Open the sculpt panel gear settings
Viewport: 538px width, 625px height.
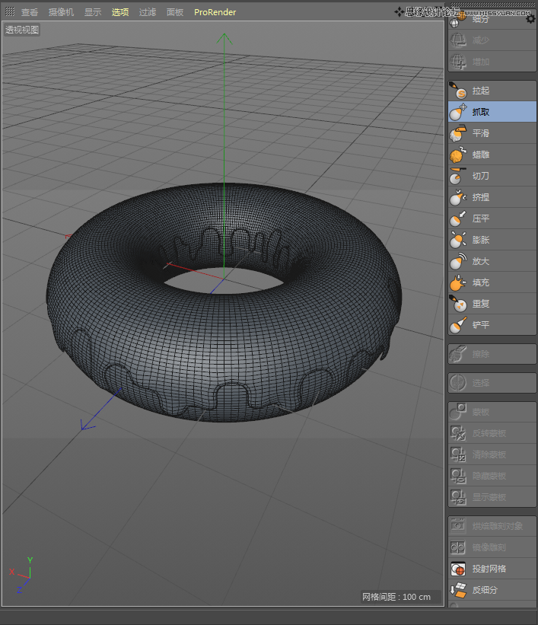530,19
